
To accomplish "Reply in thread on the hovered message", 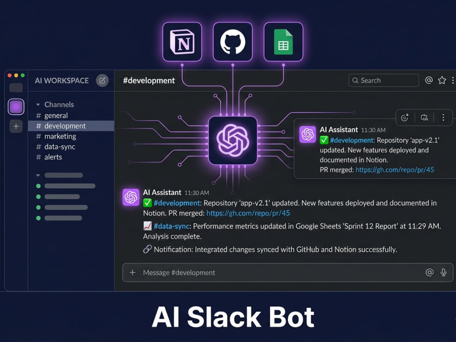I will [x=424, y=118].
